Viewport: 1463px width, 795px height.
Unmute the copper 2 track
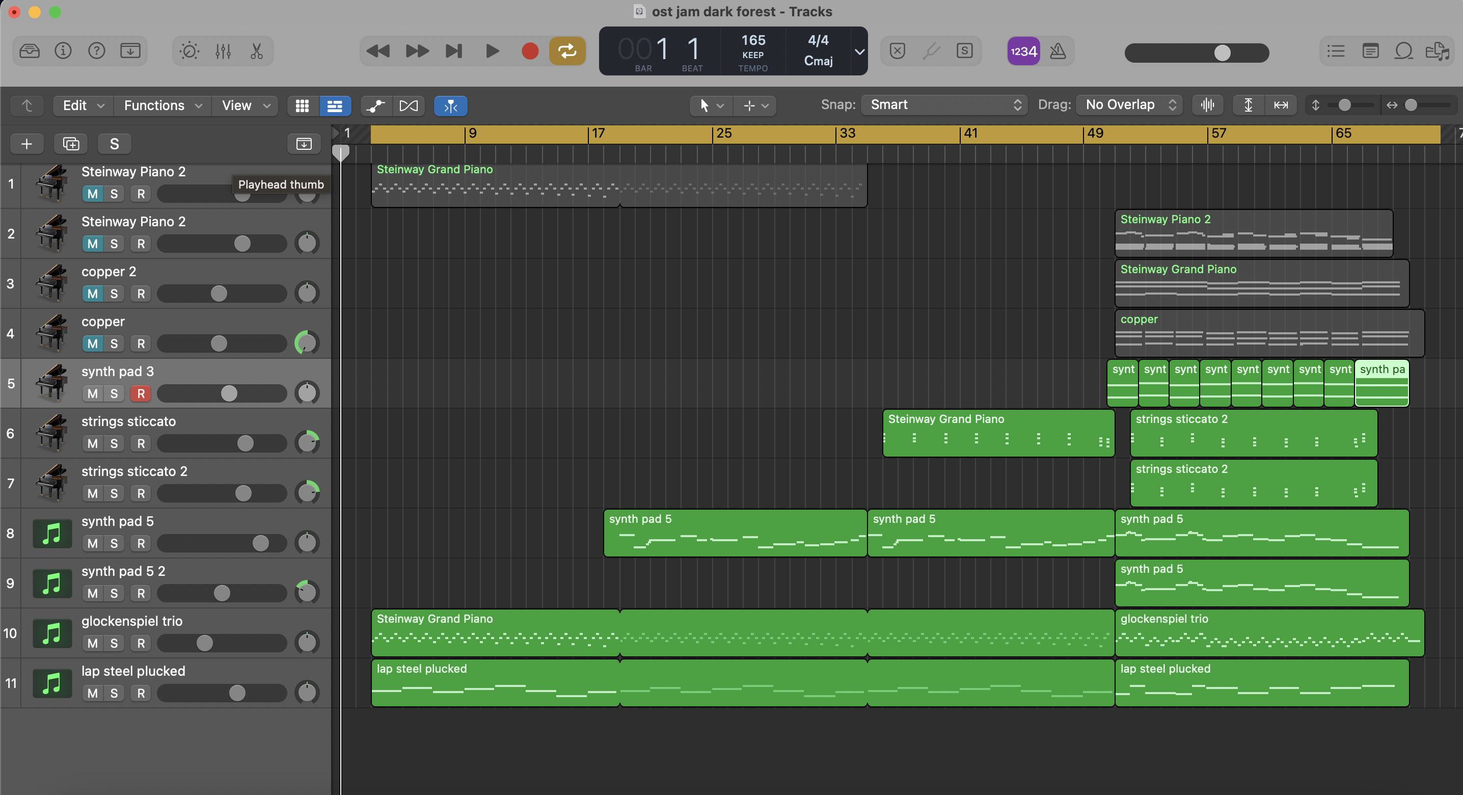[93, 294]
